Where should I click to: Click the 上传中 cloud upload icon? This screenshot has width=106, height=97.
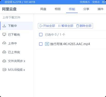coord(4,43)
